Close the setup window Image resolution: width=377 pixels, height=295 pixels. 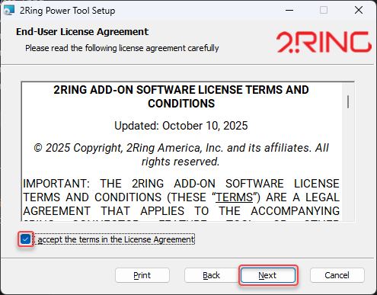(359, 11)
